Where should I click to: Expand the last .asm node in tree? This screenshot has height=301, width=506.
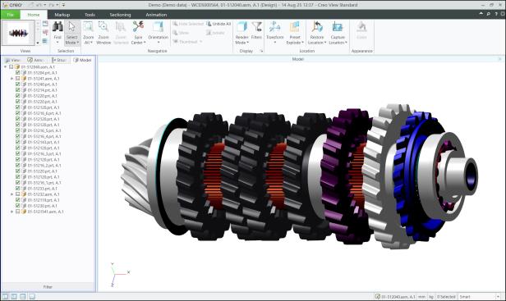[x=12, y=212]
